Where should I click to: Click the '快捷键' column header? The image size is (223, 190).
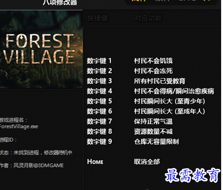pos(97,18)
